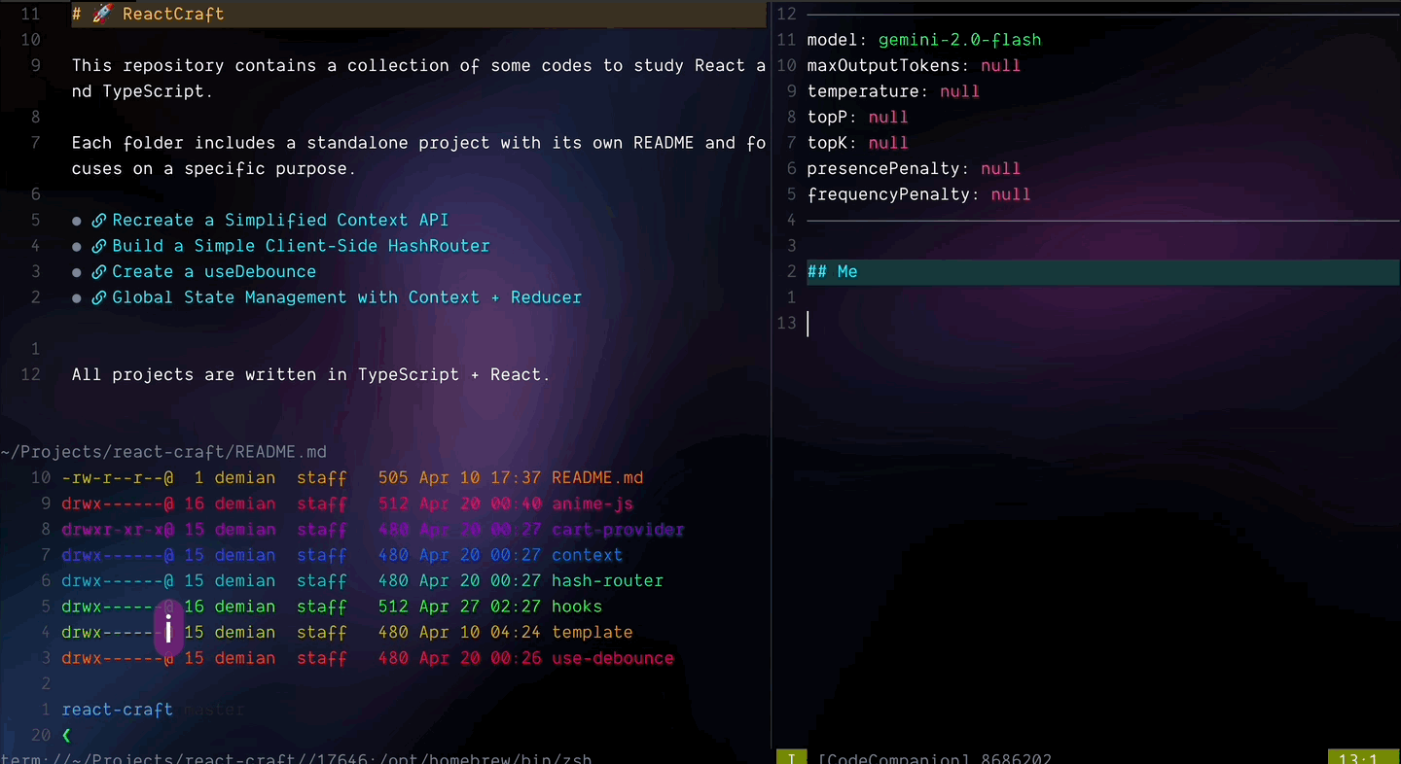The width and height of the screenshot is (1401, 764).
Task: Toggle the bullet before "Recreate a Simplified Context API"
Action: tap(76, 221)
